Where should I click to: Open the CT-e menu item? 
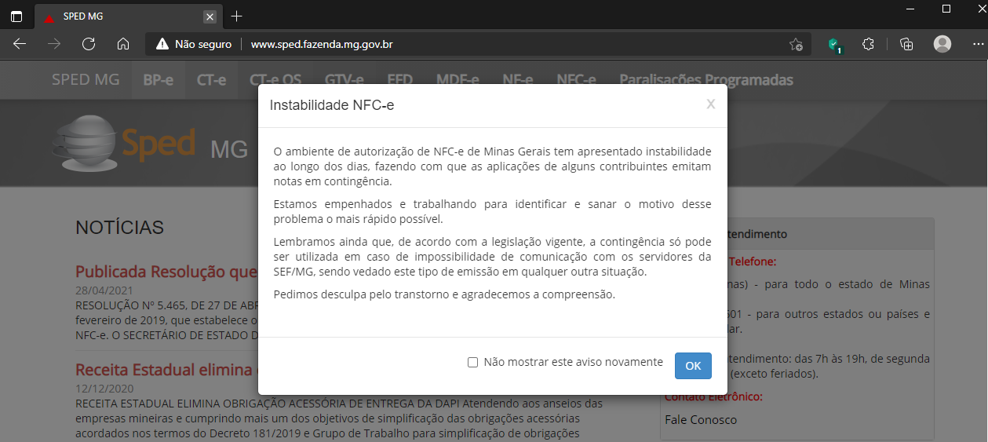coord(212,79)
